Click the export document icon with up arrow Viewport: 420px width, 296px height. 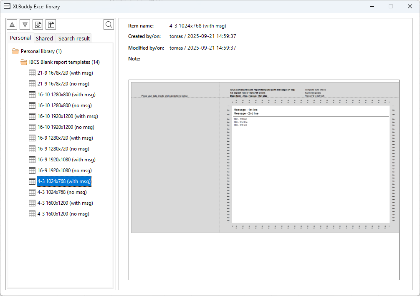click(51, 25)
